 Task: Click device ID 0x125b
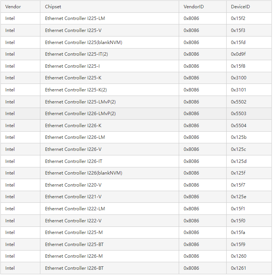click(x=239, y=137)
